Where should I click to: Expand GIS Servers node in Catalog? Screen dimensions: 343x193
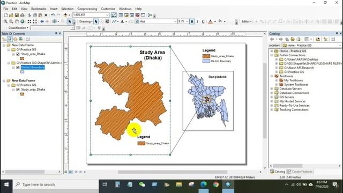(x=272, y=97)
